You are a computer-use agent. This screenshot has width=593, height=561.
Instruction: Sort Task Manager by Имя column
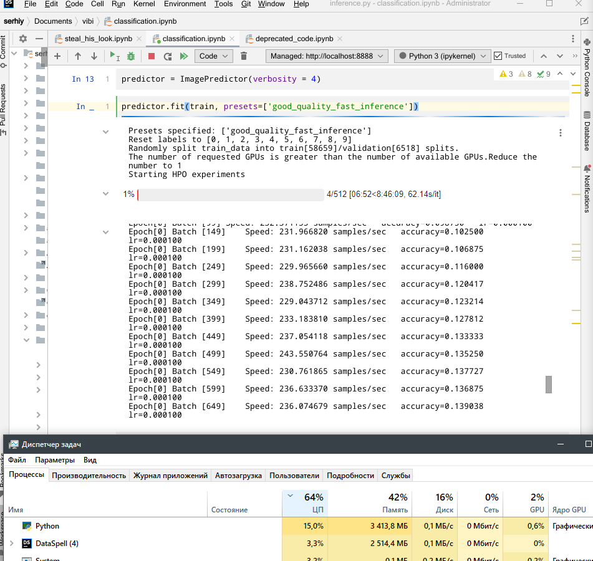tap(105, 504)
